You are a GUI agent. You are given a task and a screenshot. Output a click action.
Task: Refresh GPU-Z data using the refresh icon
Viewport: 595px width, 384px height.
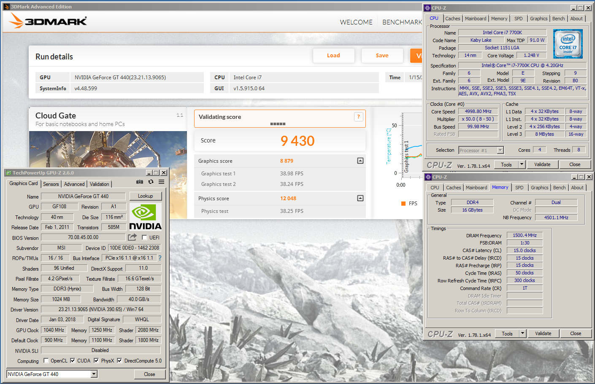151,182
